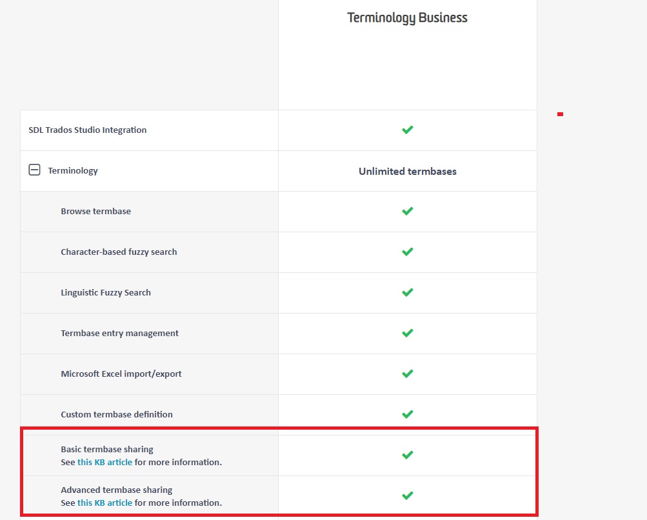Click the Advanced termbase sharing checkmark

click(x=407, y=495)
